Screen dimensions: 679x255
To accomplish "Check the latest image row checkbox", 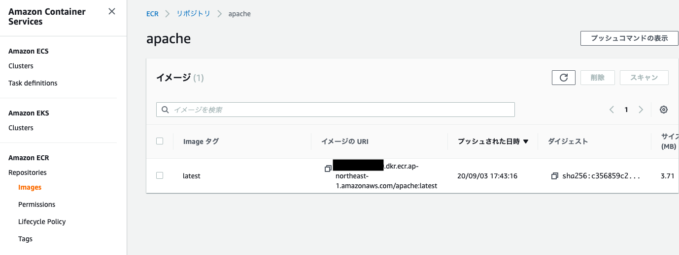I will (160, 175).
